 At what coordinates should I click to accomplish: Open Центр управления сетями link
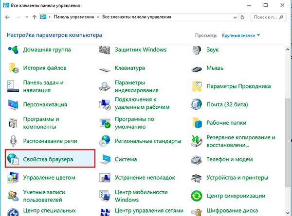coord(149,211)
